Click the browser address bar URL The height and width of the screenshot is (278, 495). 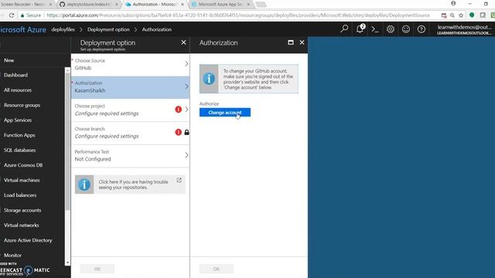238,15
